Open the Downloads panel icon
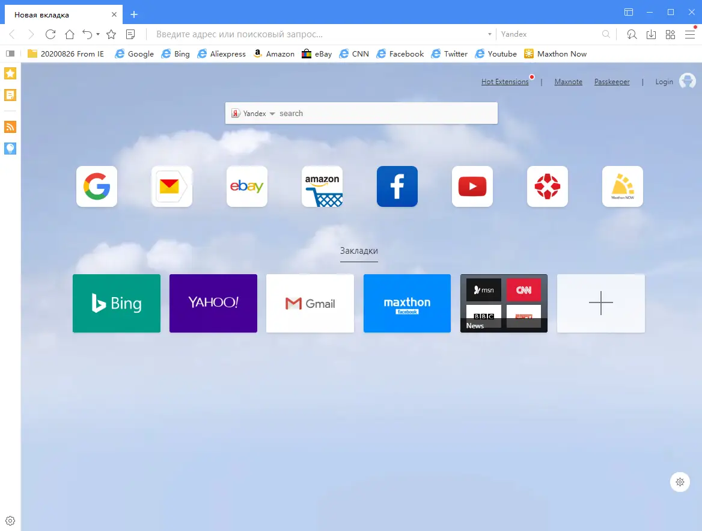Viewport: 702px width, 531px height. click(x=651, y=34)
